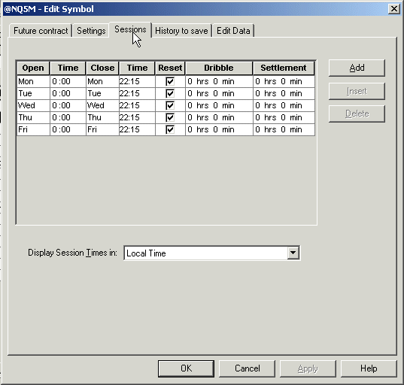Expand Display Session Times dropdown arrow
404x385 pixels.
(x=293, y=253)
